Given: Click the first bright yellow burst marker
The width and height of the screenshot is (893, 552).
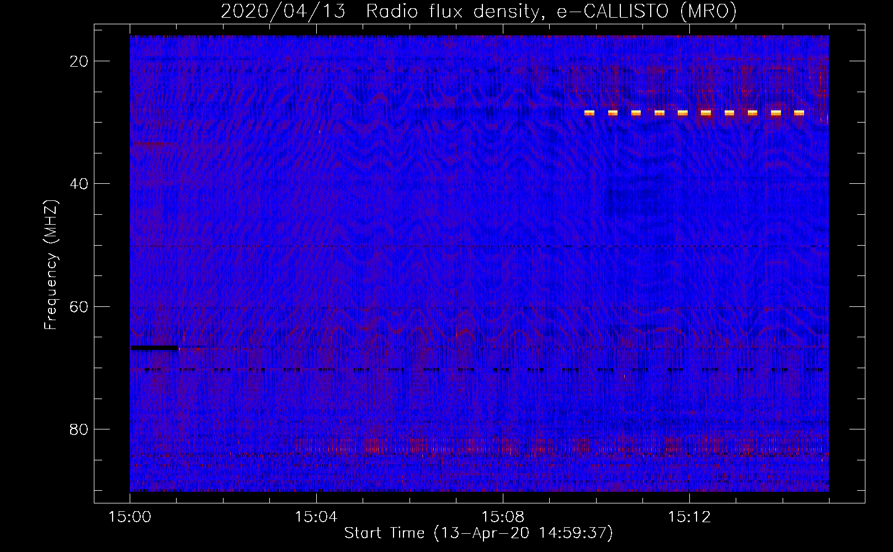Looking at the screenshot, I should pos(589,113).
